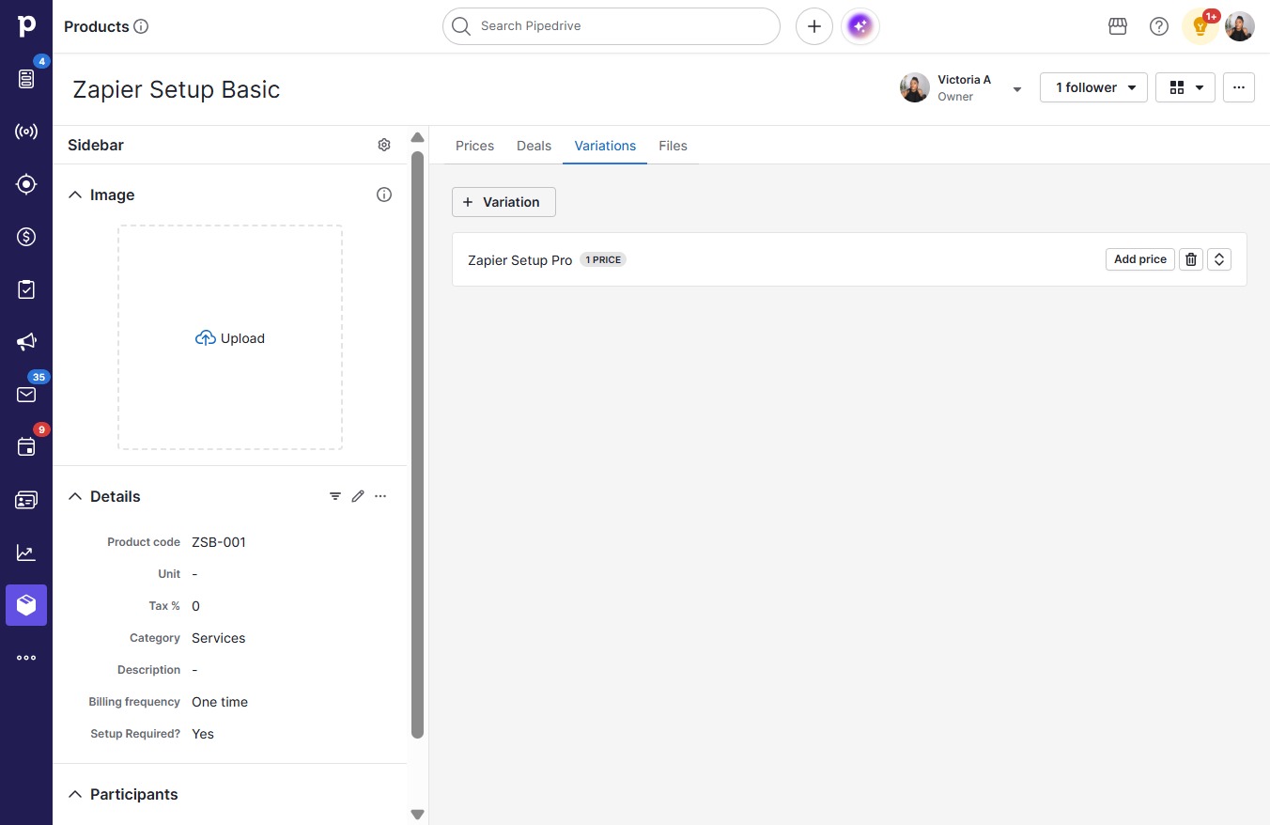Click the product title Zapier Setup Basic
Screen dimensions: 1270x825
(x=177, y=89)
